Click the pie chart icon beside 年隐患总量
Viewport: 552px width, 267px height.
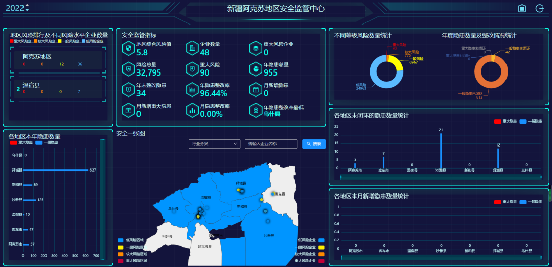(x=255, y=68)
